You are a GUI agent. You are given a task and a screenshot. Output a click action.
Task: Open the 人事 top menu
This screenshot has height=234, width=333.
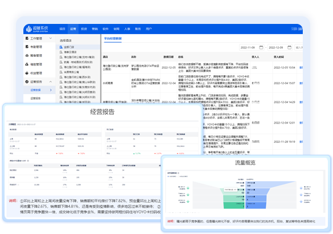127,29
